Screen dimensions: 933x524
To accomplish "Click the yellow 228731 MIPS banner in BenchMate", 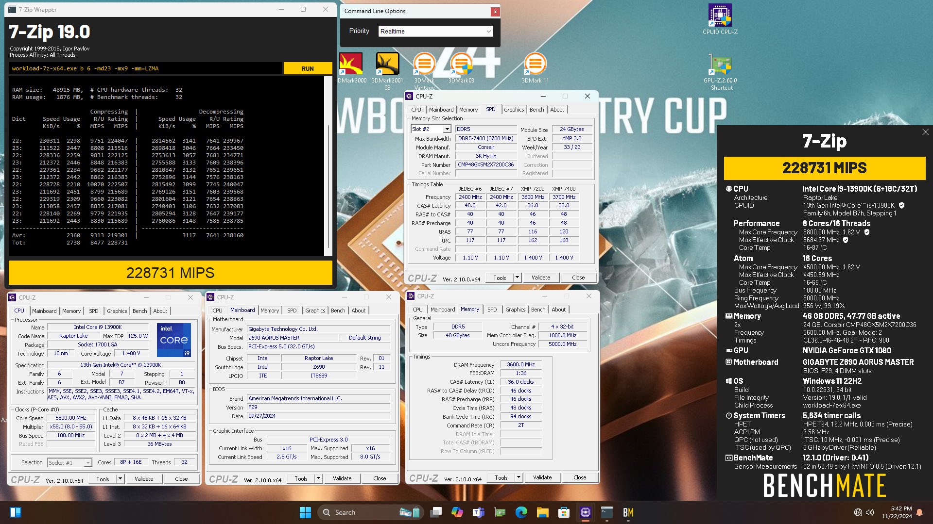I will 824,168.
